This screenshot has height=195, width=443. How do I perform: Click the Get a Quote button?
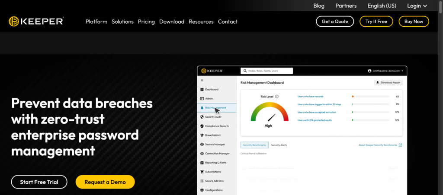point(335,22)
